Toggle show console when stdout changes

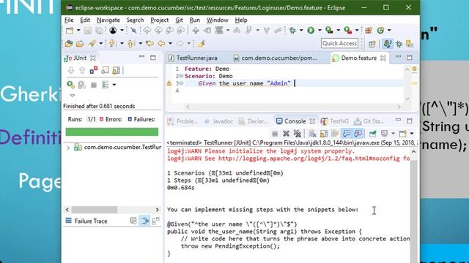tap(347, 134)
